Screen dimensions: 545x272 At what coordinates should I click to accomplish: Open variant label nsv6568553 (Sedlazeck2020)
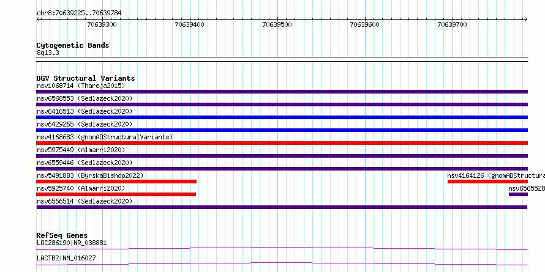[x=85, y=98]
